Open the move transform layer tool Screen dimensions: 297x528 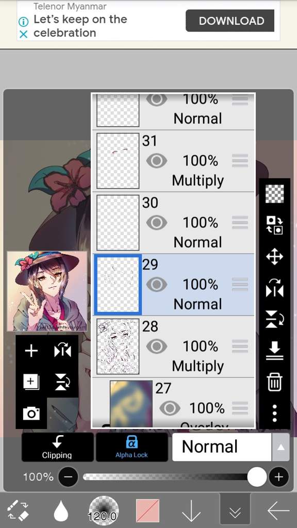click(x=274, y=257)
